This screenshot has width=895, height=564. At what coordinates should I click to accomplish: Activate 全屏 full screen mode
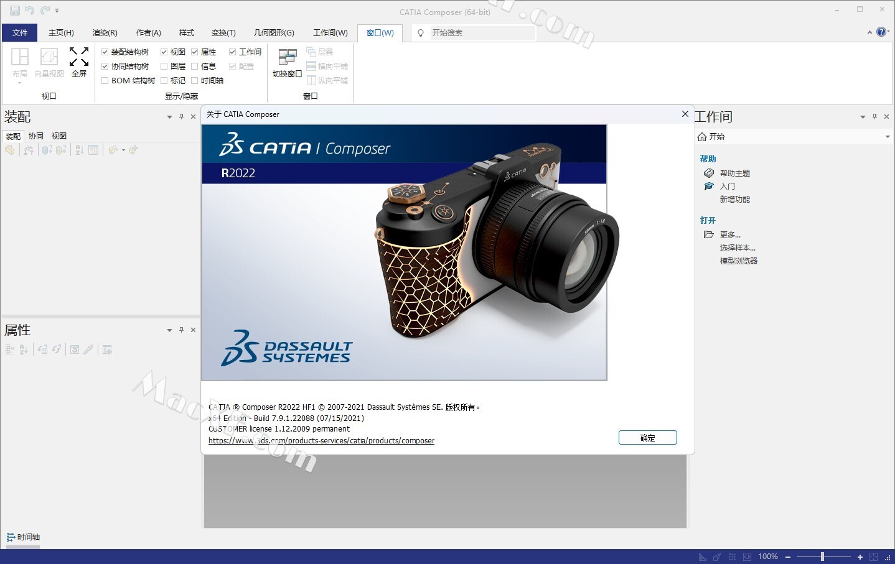[79, 63]
